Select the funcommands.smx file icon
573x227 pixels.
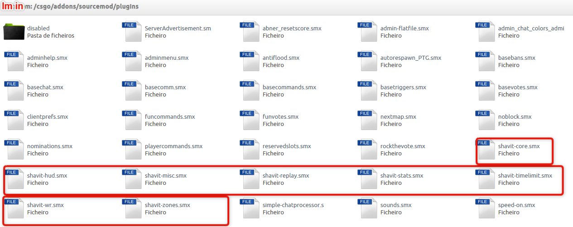pos(132,120)
